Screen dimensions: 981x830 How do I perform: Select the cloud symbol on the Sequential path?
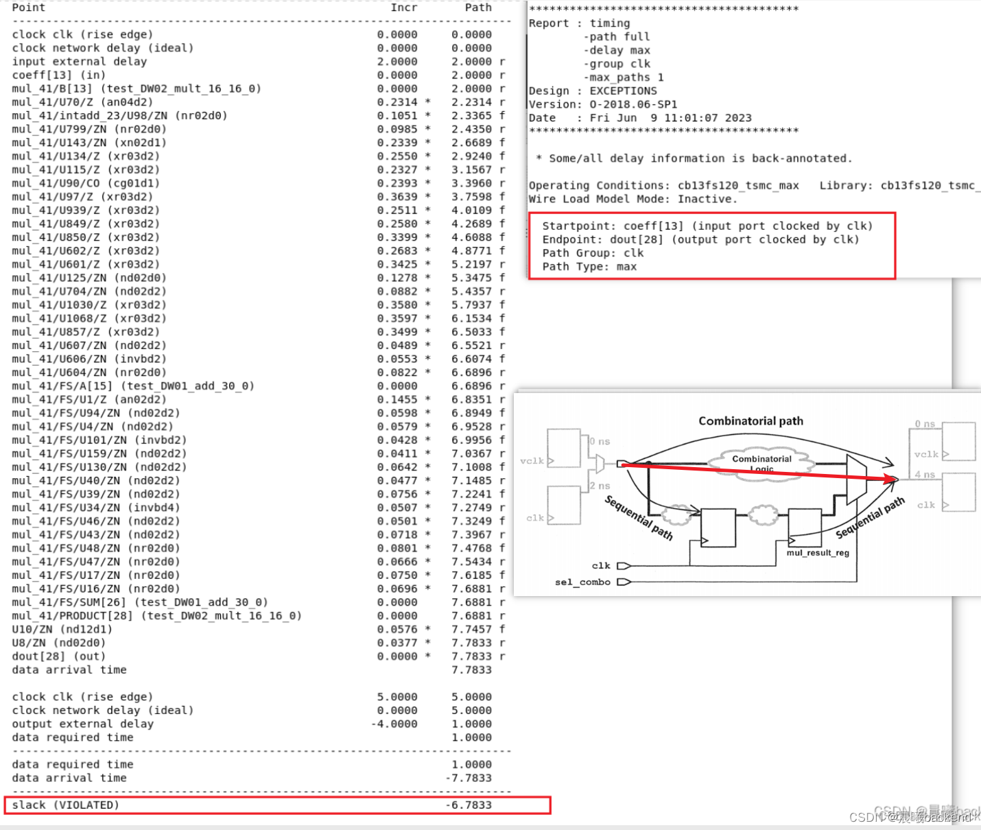(x=676, y=517)
